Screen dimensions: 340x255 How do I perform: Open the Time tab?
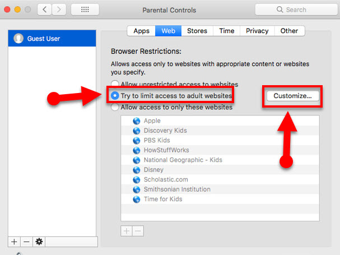(227, 31)
